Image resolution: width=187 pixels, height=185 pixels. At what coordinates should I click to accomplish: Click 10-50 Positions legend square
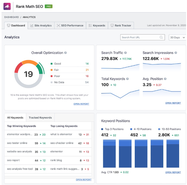tap(159, 129)
